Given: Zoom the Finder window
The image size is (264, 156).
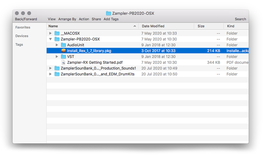Looking at the screenshot, I should pyautogui.click(x=29, y=13).
